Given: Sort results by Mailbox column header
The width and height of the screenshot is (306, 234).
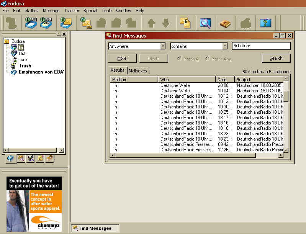Looking at the screenshot, I should (134, 79).
